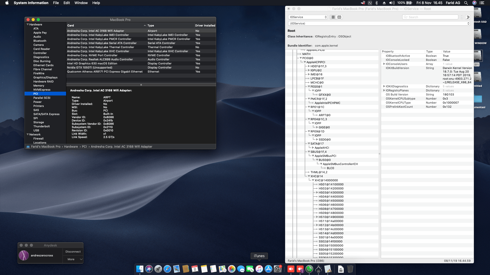This screenshot has width=490, height=275.
Task: Click Disconnect in the AnyDesk panel
Action: (x=73, y=252)
